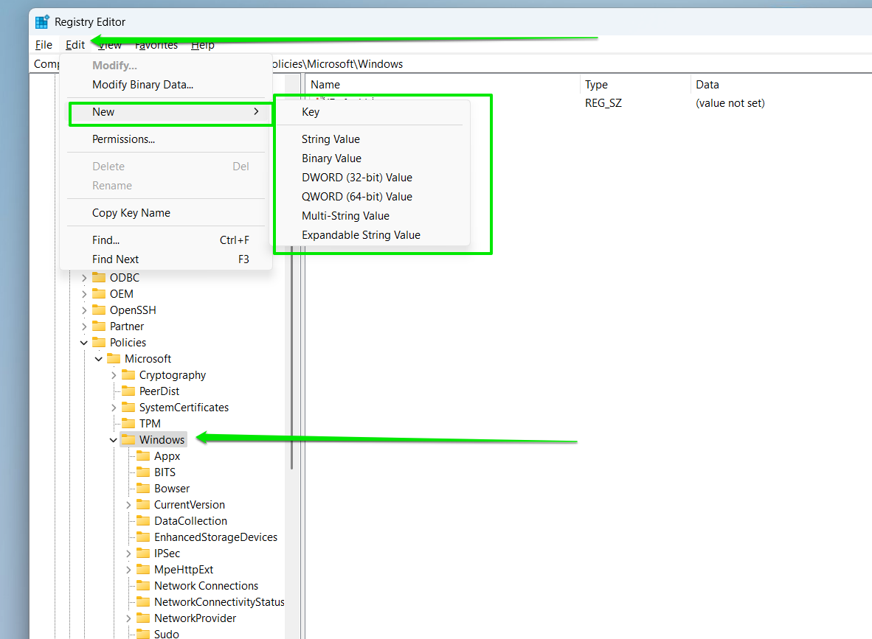Click the Microsoft folder icon
872x639 pixels.
click(114, 358)
